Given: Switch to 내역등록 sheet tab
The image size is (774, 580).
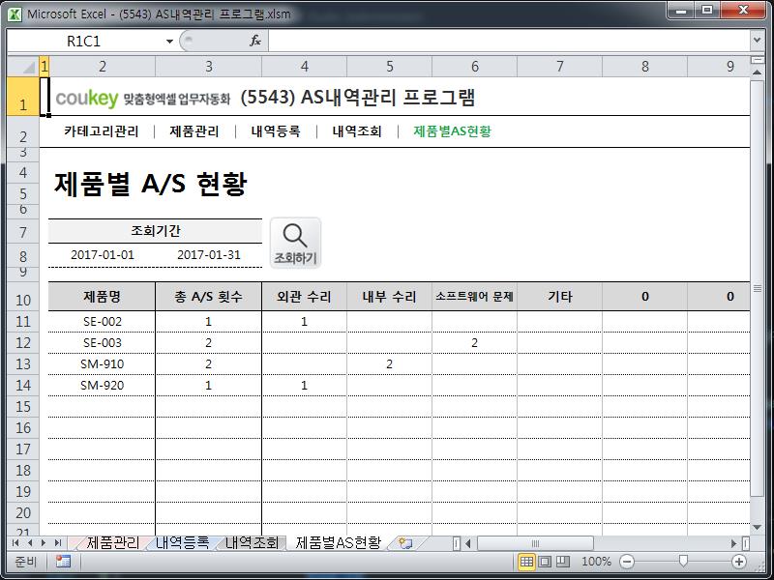Looking at the screenshot, I should coord(182,543).
